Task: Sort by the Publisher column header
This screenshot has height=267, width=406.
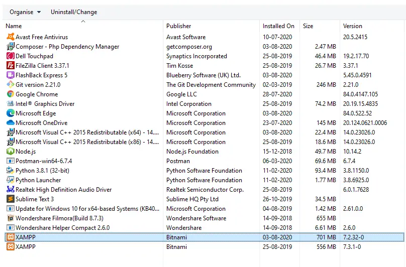Action: click(211, 26)
